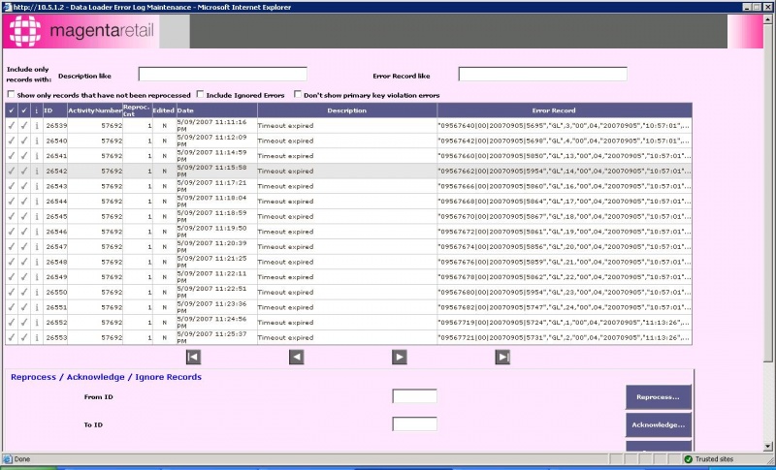Viewport: 776px width, 470px height.
Task: Enable show only records not reprocessed
Action: 11,94
